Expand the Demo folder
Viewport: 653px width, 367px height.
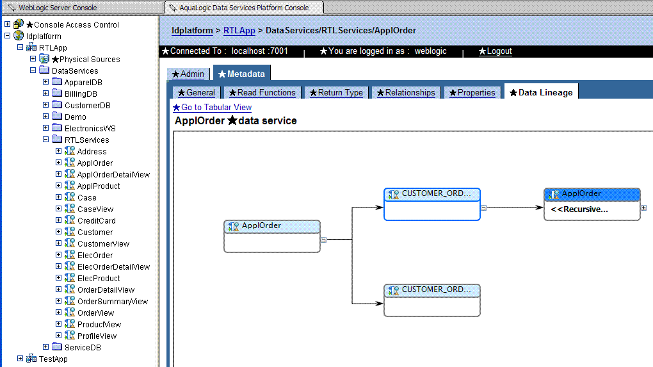[46, 116]
